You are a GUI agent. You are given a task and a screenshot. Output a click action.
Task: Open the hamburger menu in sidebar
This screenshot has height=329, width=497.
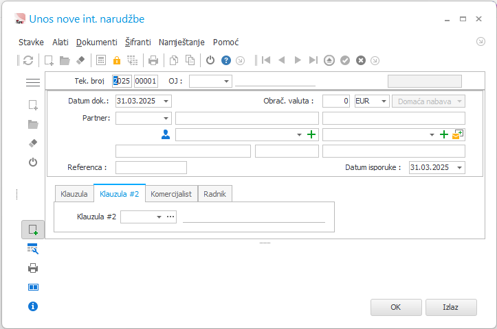[x=33, y=82]
